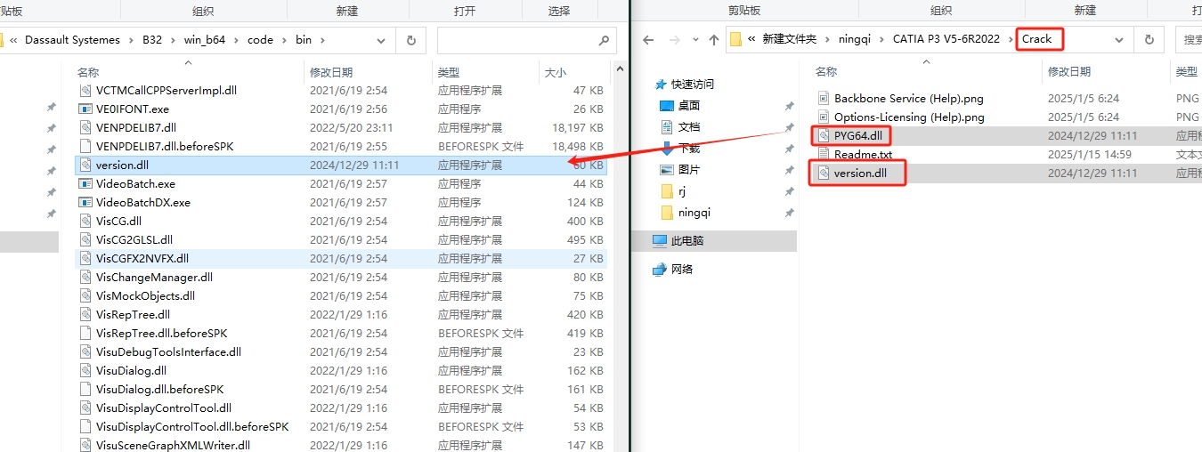The image size is (1202, 452).
Task: Click the Desktop folder icon in navigation pane
Action: coord(667,105)
